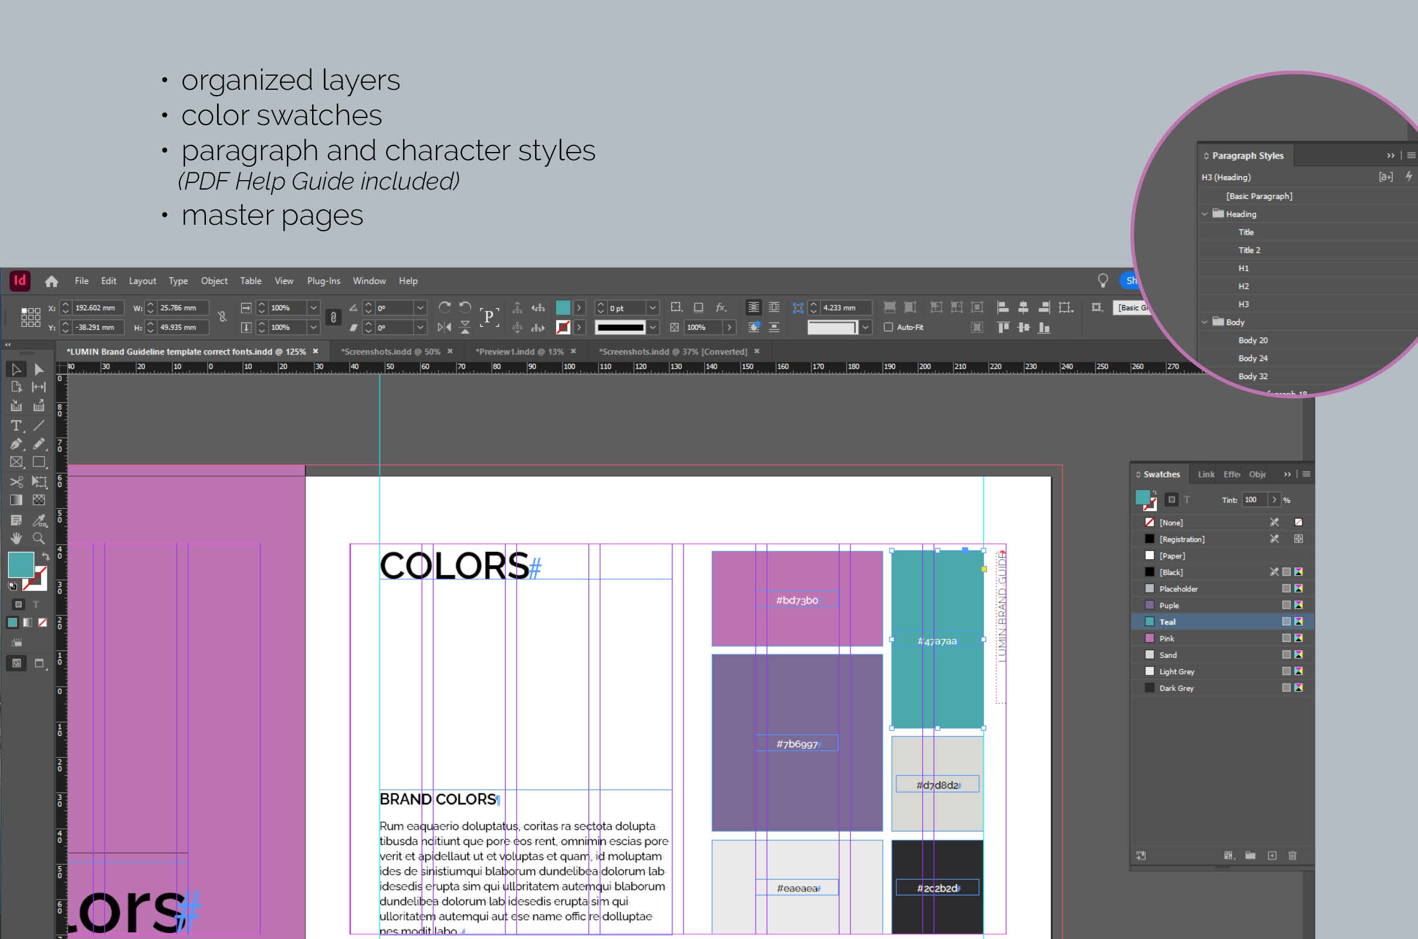Select the Hand tool
This screenshot has height=939, width=1418.
coord(16,537)
